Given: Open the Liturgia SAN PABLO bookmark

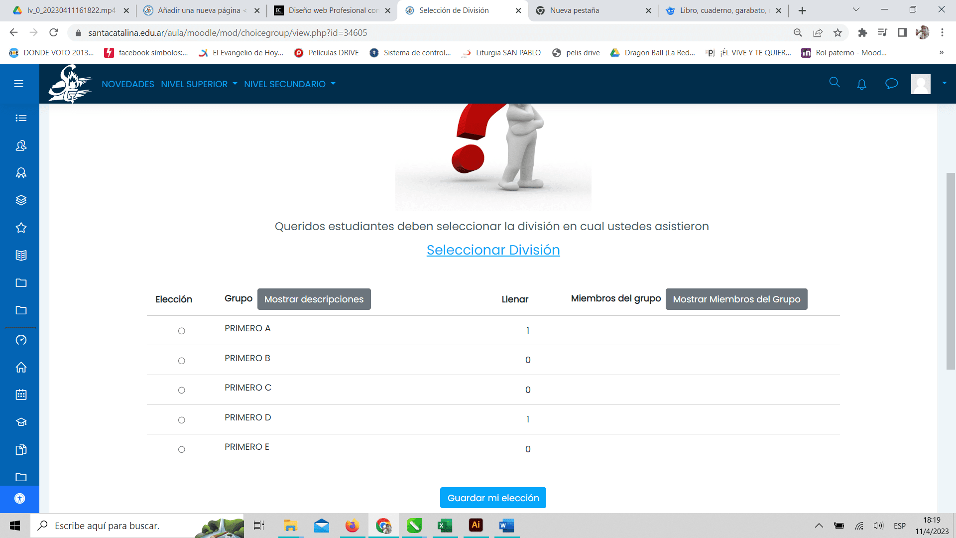Looking at the screenshot, I should point(501,53).
